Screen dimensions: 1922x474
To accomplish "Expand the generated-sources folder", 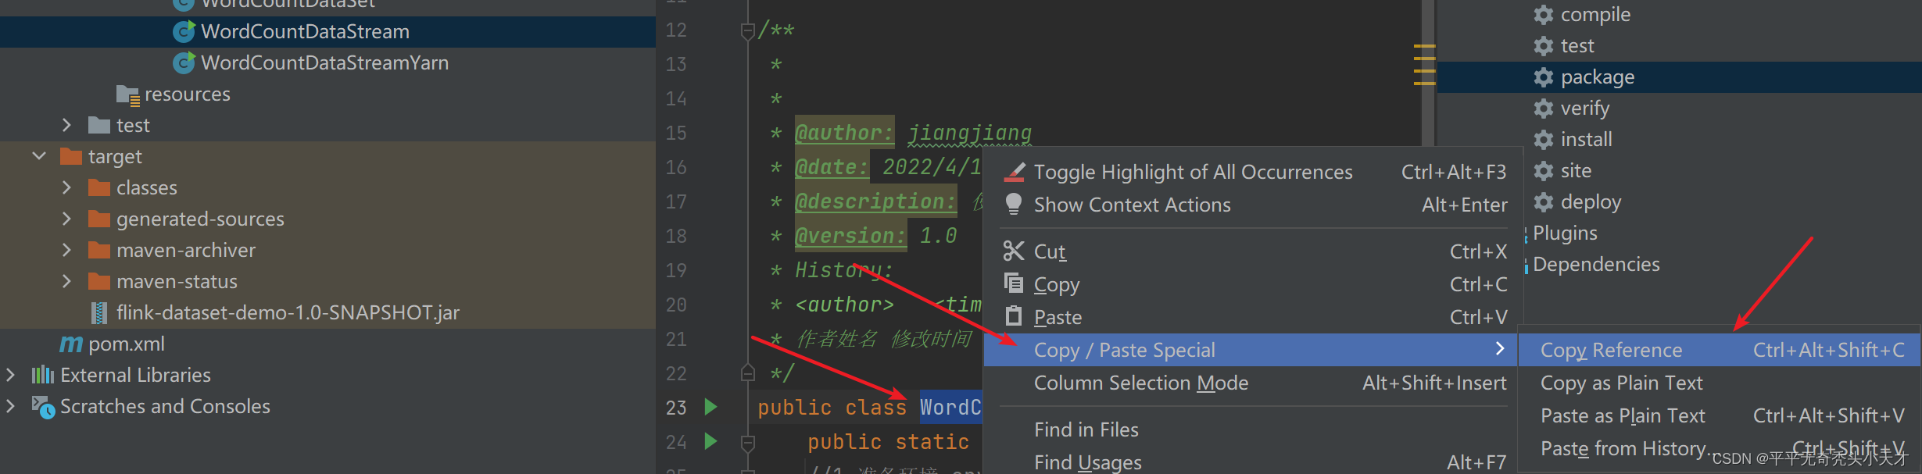I will click(66, 219).
